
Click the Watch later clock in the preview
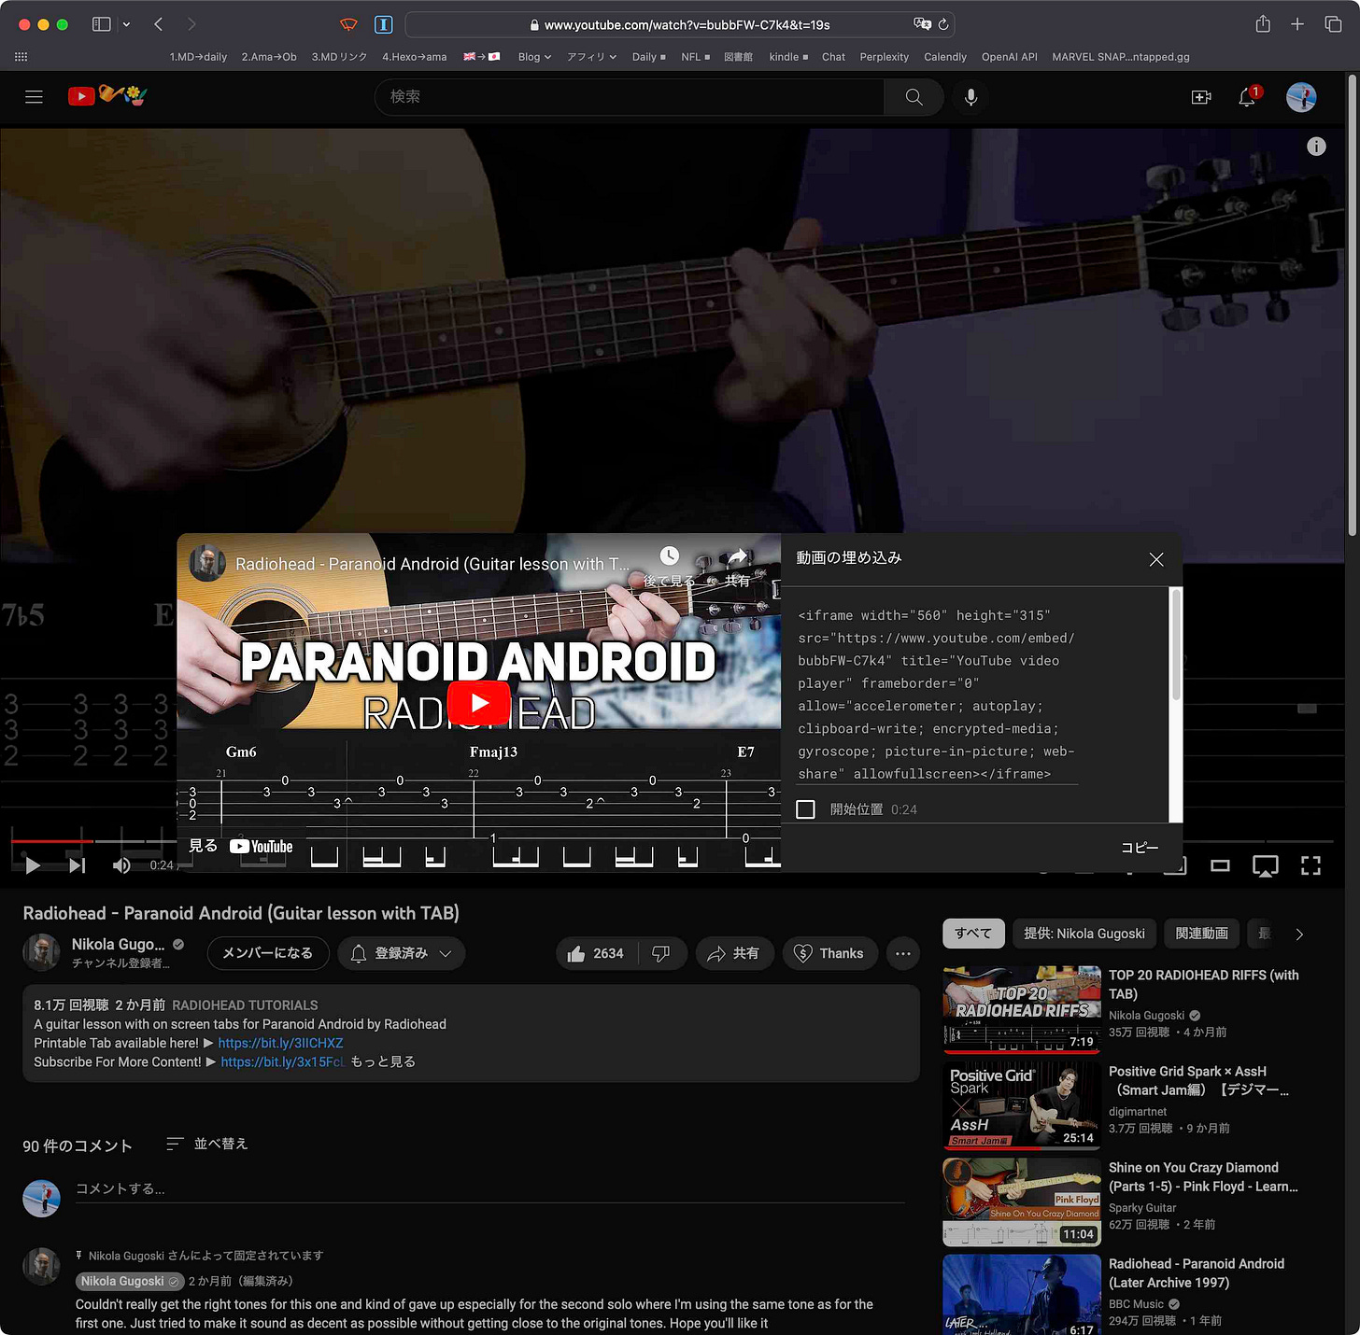670,557
